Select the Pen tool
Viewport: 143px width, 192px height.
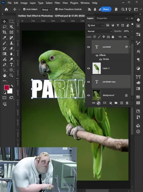click(x=4, y=65)
